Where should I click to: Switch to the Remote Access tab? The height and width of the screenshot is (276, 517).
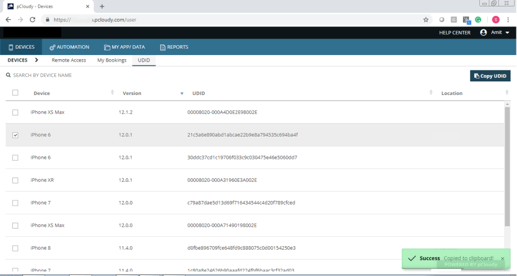[69, 60]
